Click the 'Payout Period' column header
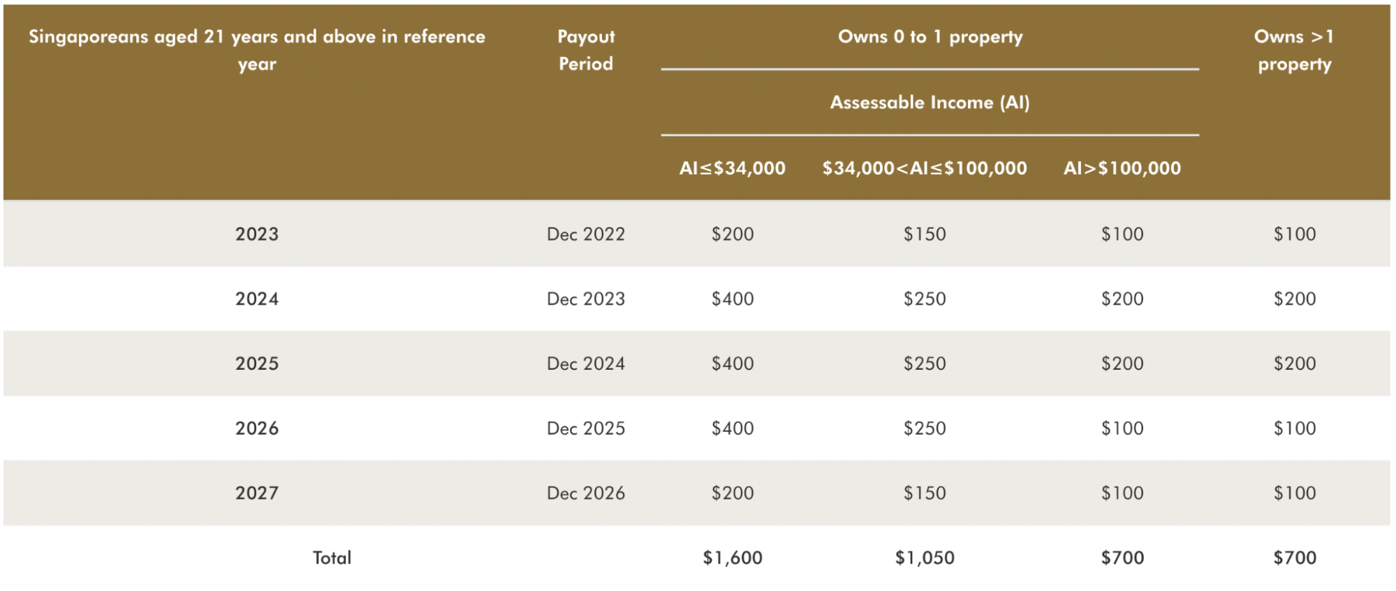 pos(586,50)
